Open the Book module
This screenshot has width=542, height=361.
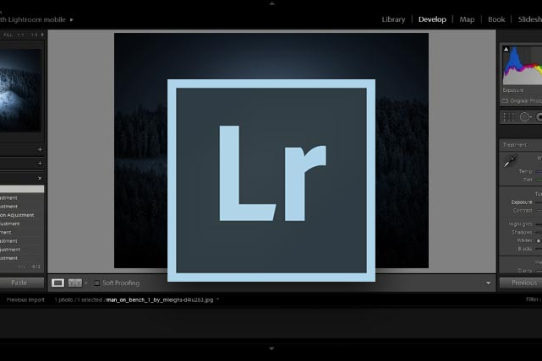[x=496, y=19]
